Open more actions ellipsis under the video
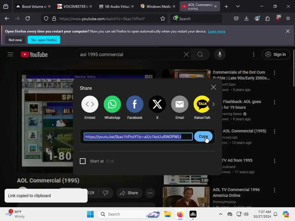Viewport: 295px width, 221px height. coord(150,193)
